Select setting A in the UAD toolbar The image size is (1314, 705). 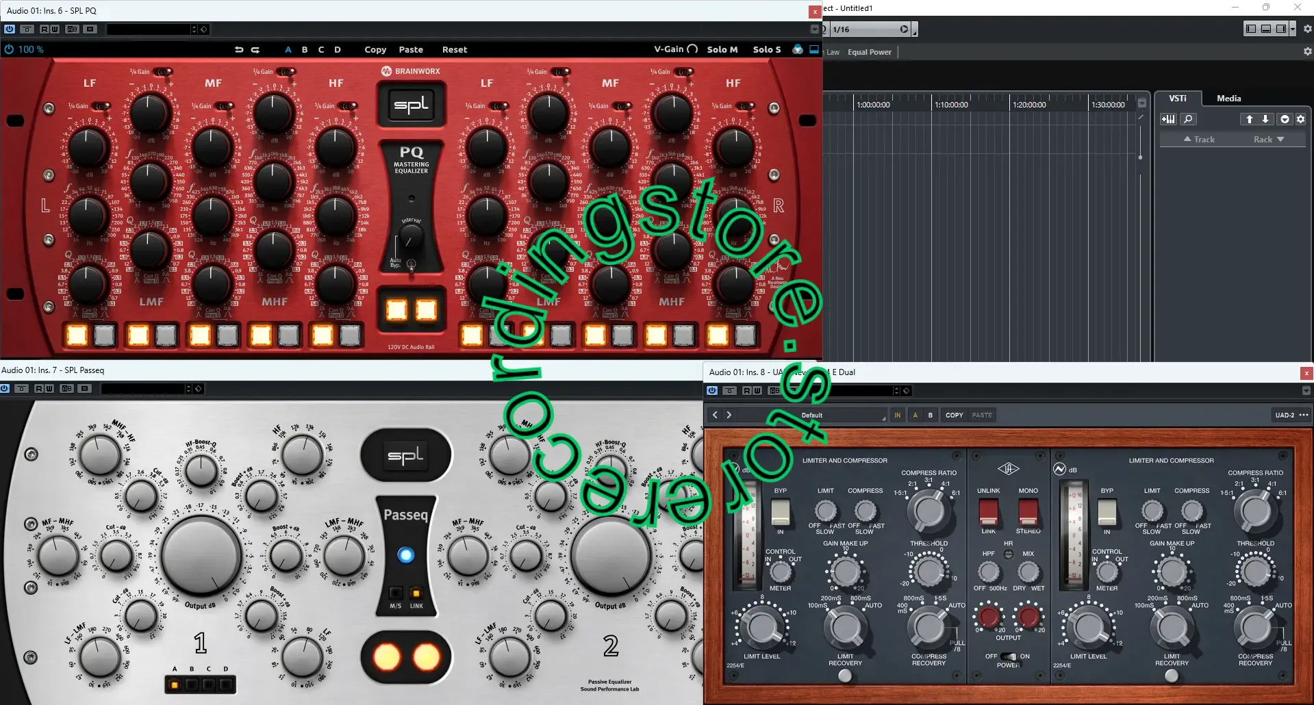pyautogui.click(x=915, y=415)
